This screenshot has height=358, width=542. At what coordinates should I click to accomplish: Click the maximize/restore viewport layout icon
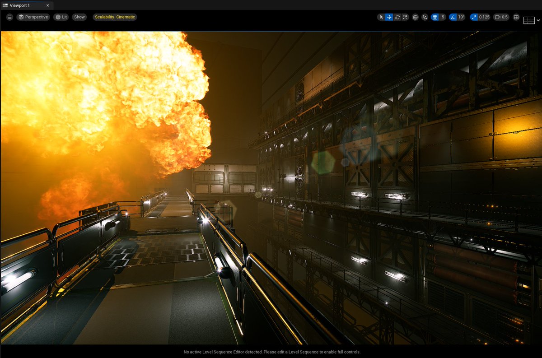coord(516,17)
